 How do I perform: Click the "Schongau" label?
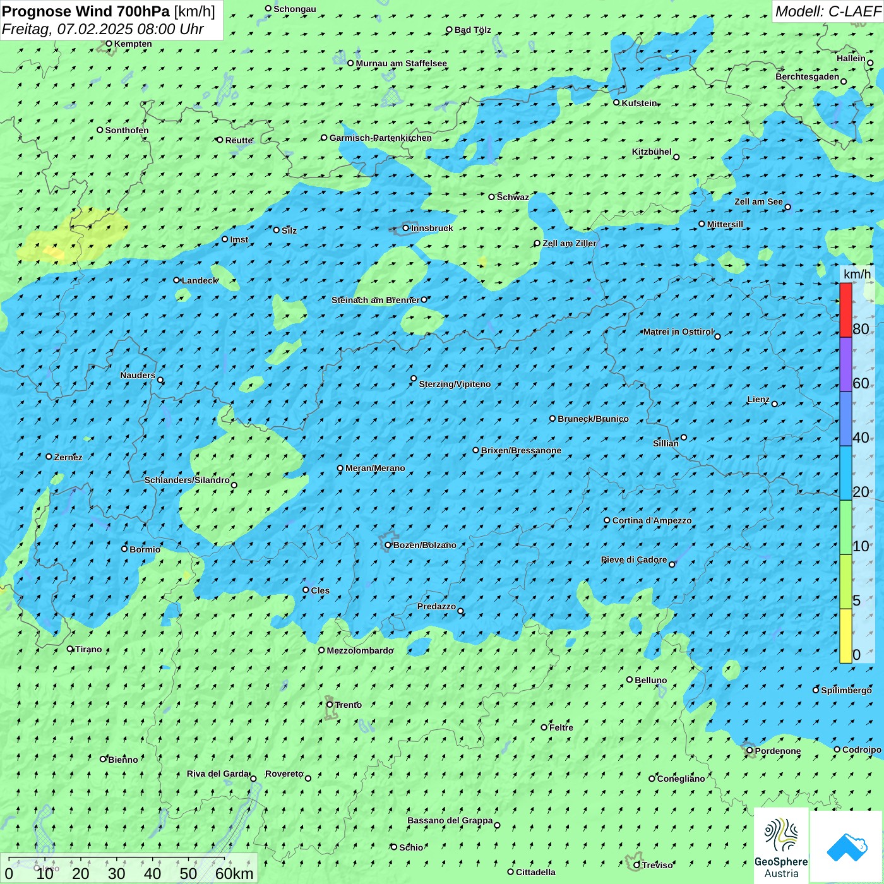point(295,9)
